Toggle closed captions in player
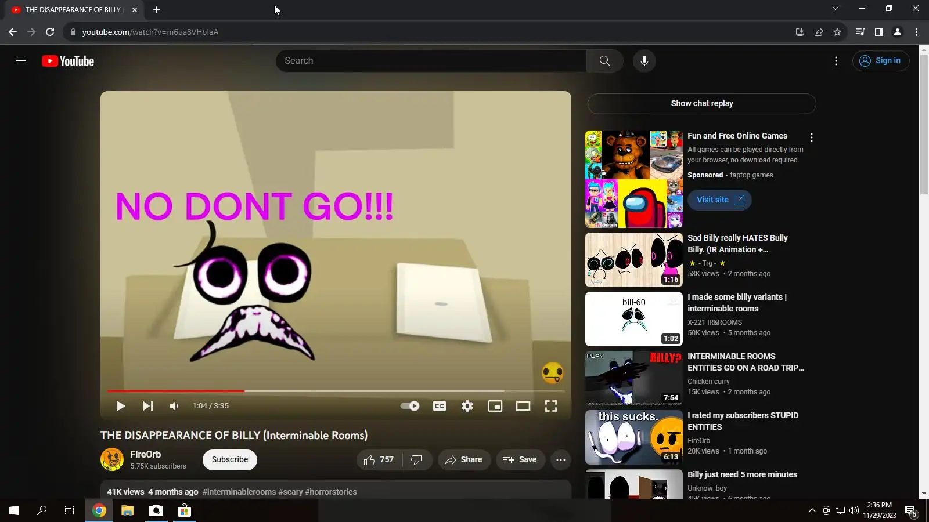 point(440,406)
